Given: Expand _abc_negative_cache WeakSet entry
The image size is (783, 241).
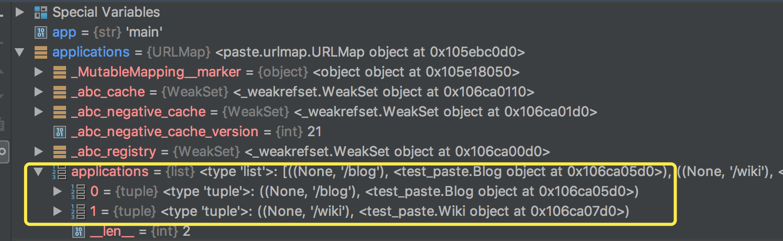Looking at the screenshot, I should [38, 112].
